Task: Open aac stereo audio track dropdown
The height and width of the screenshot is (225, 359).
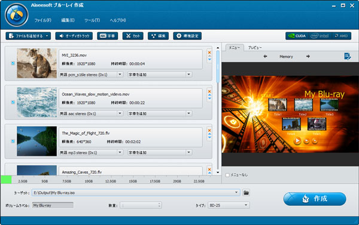Action: point(120,113)
